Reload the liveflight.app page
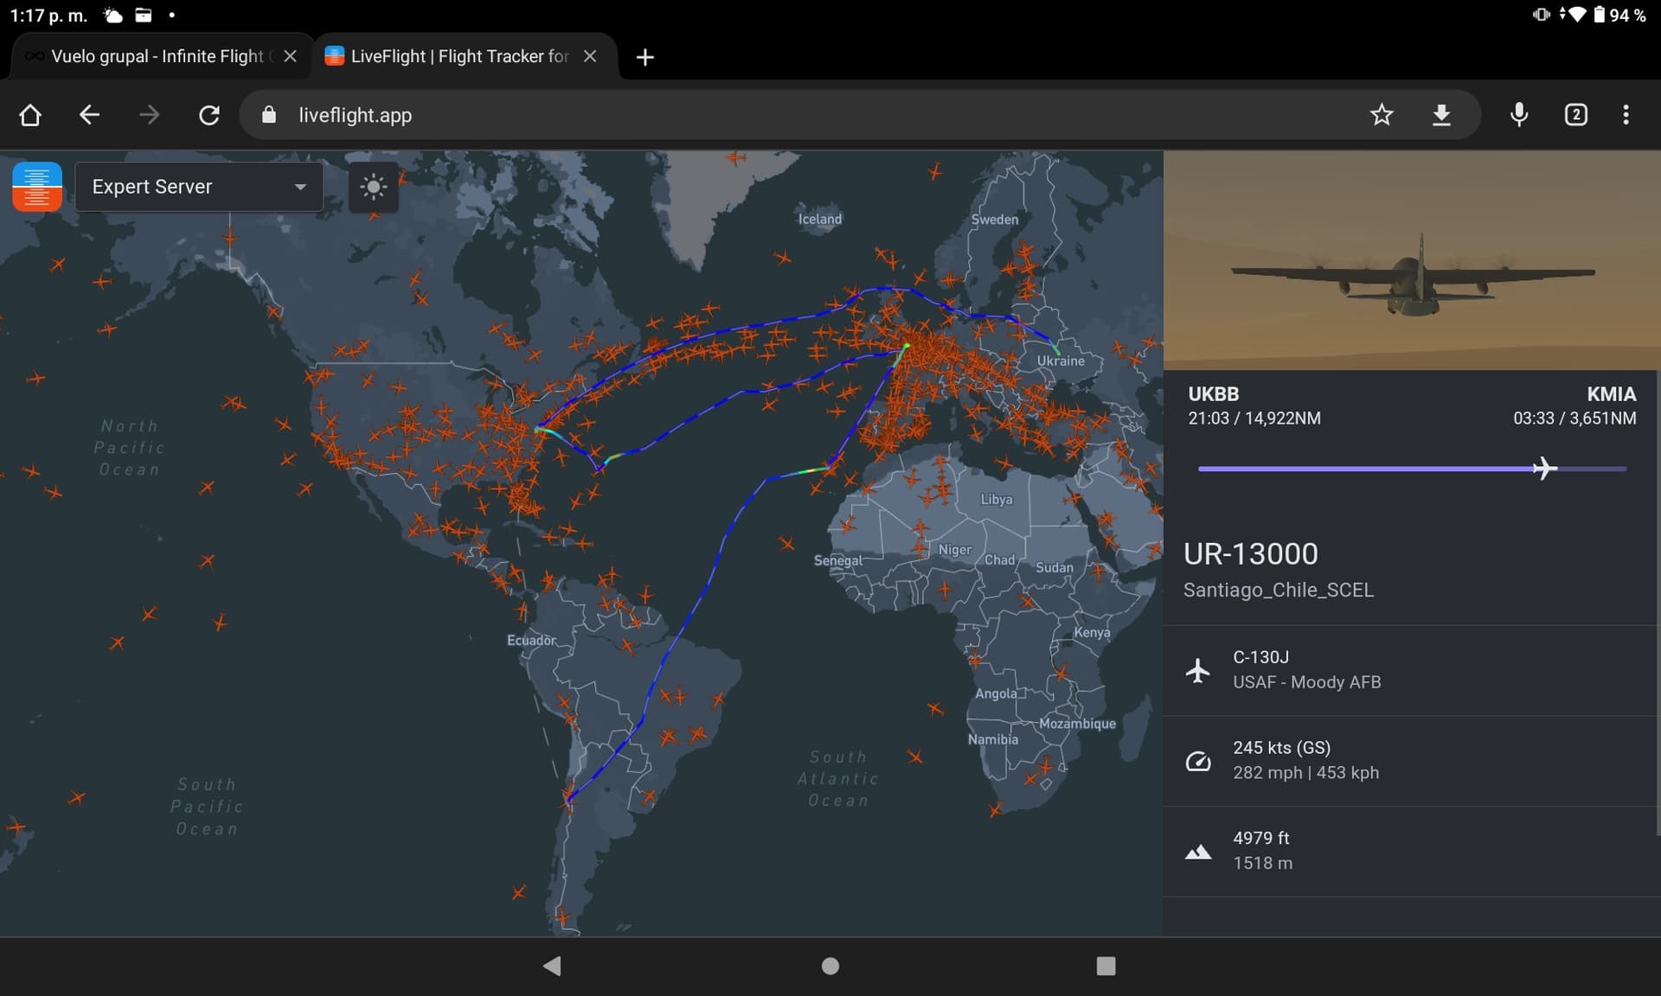1661x996 pixels. [x=209, y=115]
